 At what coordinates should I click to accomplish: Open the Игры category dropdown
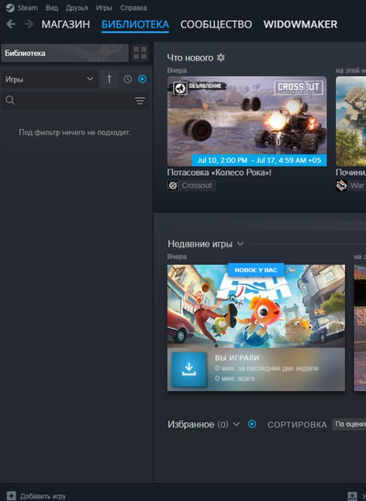click(49, 80)
